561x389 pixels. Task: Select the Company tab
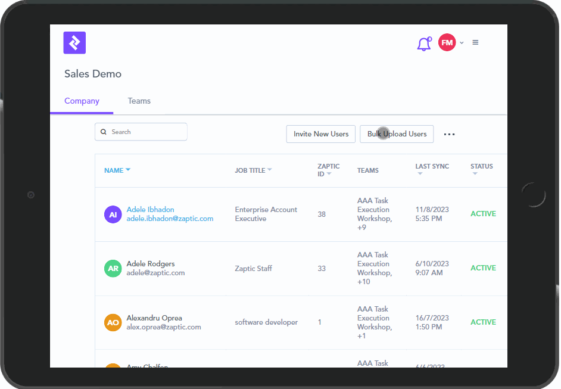pyautogui.click(x=82, y=101)
